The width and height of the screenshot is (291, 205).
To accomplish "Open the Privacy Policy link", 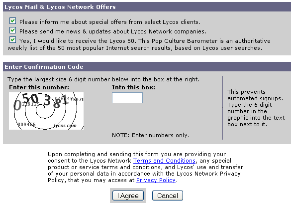I will pyautogui.click(x=156, y=180).
